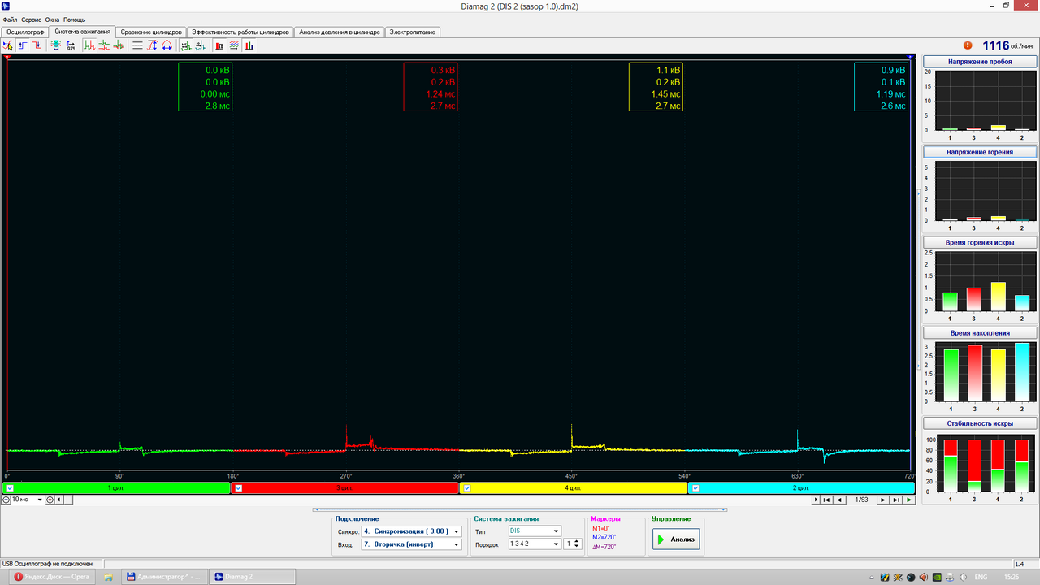Switch to the Сравнение цилиндров tab

[151, 32]
